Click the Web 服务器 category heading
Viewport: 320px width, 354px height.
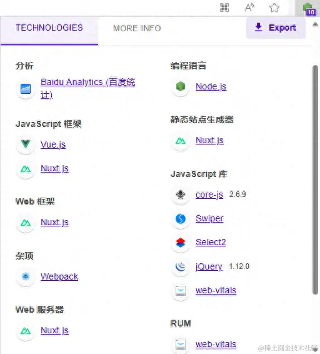click(x=39, y=310)
